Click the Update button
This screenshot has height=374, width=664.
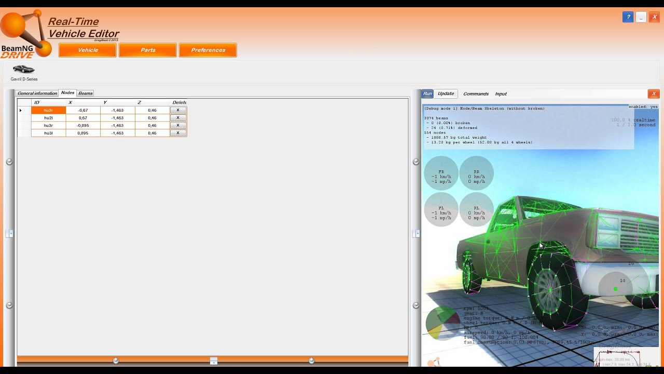[x=446, y=94]
